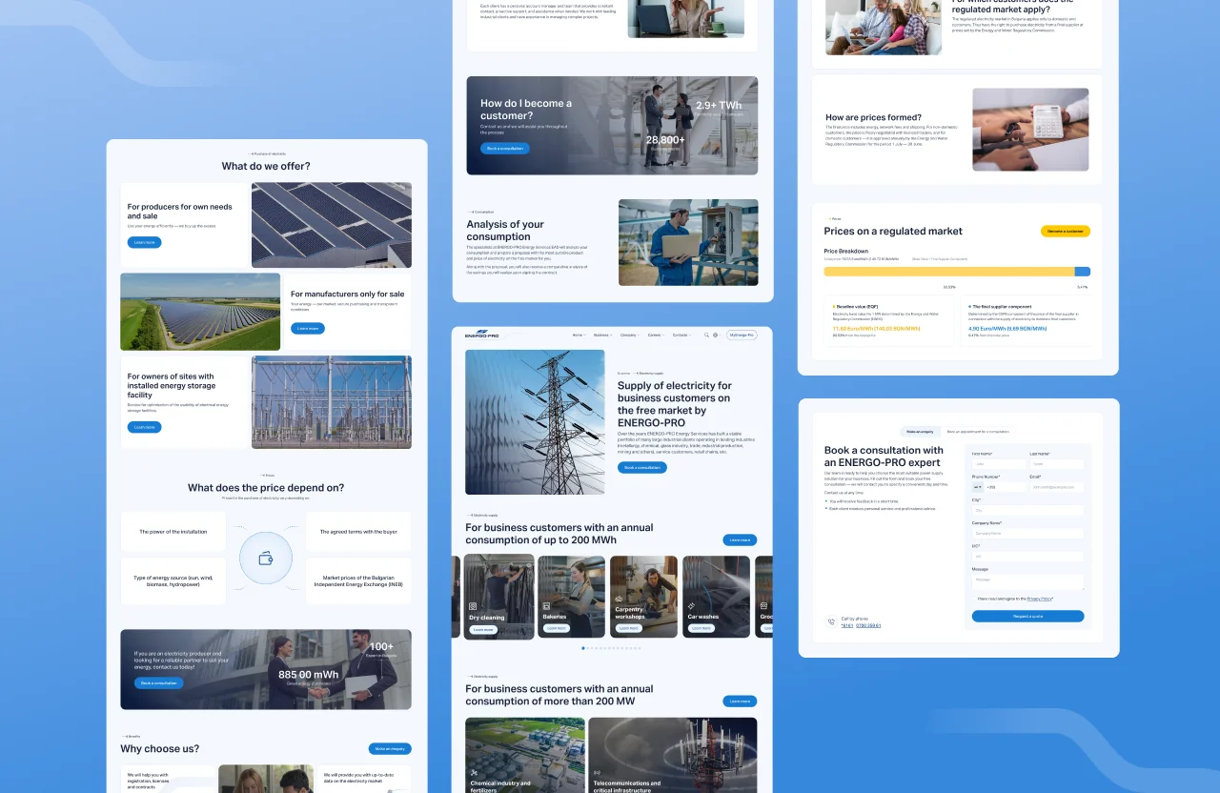Click the power pylon hero image
This screenshot has width=1220, height=793.
tap(535, 422)
